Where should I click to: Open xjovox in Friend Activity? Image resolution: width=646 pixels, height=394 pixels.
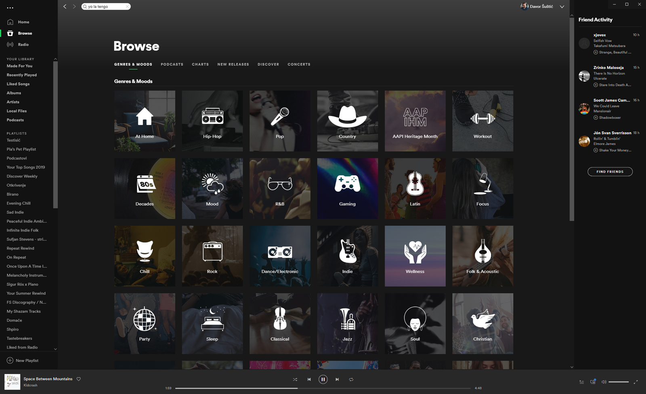(600, 35)
